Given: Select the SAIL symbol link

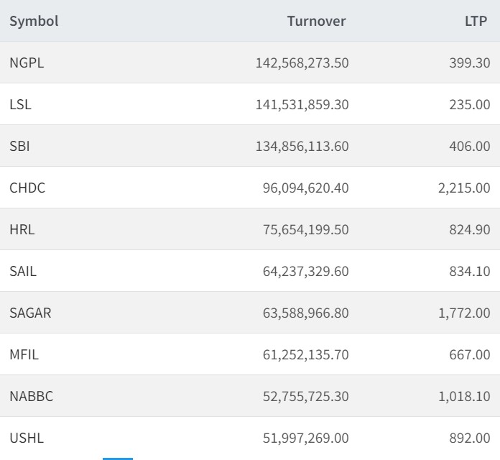Looking at the screenshot, I should click(23, 271).
